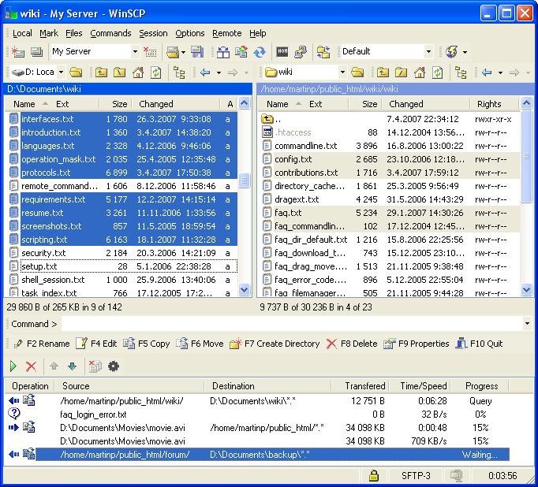
Task: Click the lock icon in the status bar
Action: coord(374,475)
